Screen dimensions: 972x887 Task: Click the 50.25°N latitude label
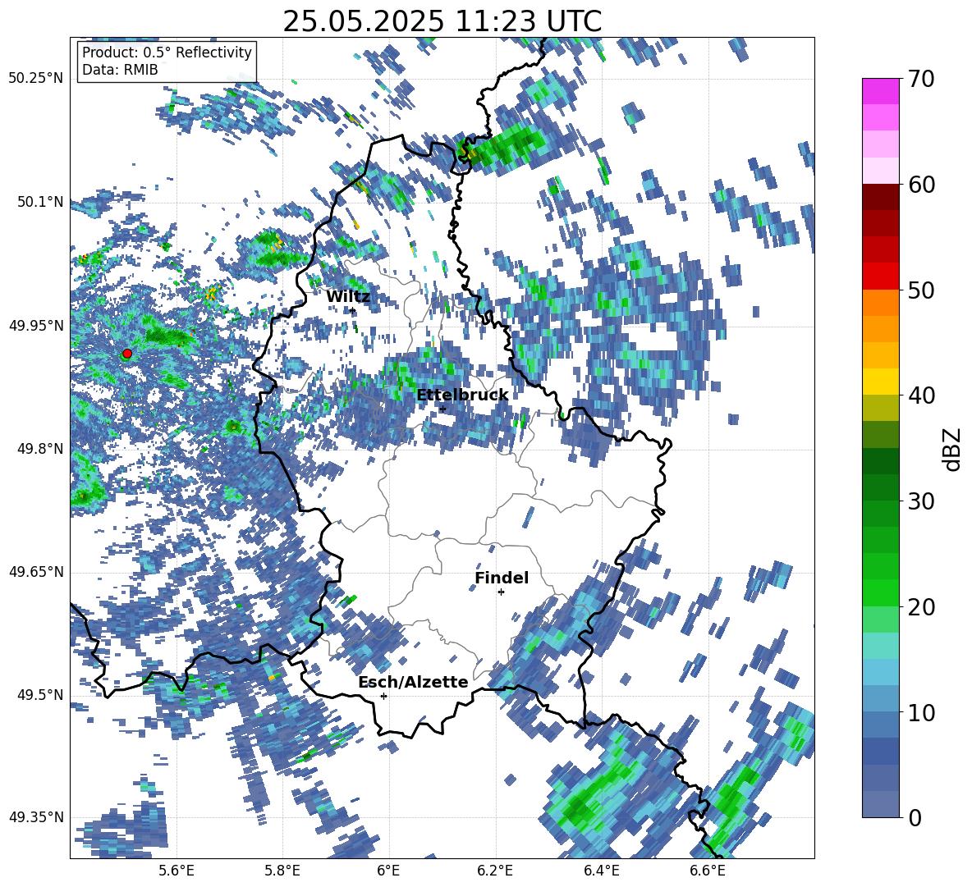coord(36,79)
